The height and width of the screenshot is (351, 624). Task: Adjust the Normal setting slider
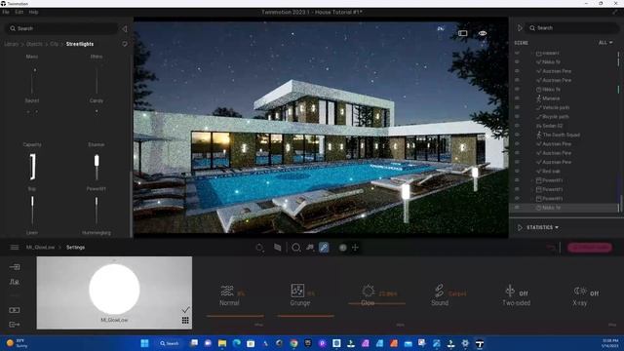235,316
